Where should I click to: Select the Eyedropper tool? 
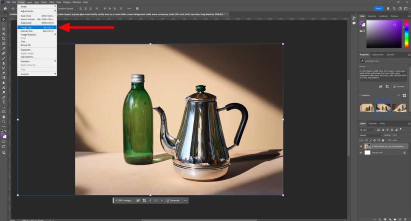coord(4,49)
